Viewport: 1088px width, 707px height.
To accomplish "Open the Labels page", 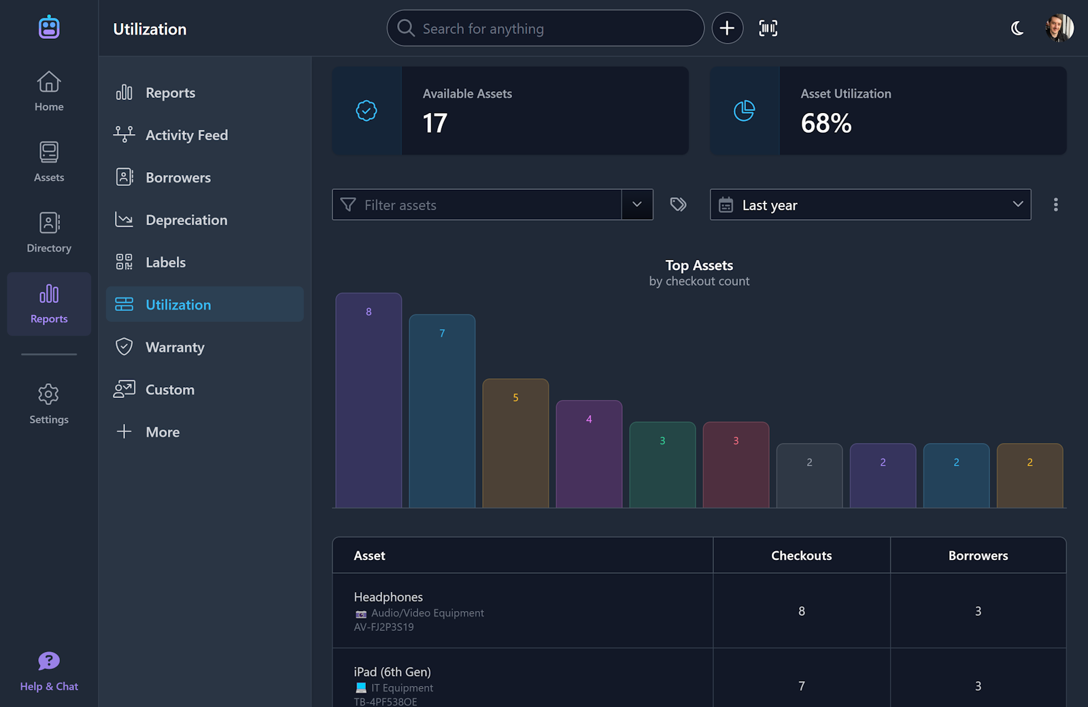I will [x=205, y=262].
